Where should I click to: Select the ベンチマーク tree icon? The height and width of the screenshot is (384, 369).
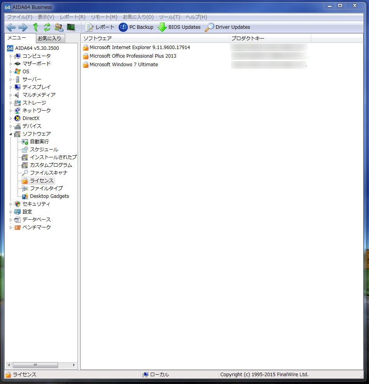[18, 227]
